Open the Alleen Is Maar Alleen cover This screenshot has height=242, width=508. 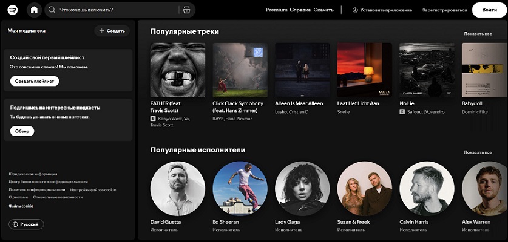click(302, 70)
